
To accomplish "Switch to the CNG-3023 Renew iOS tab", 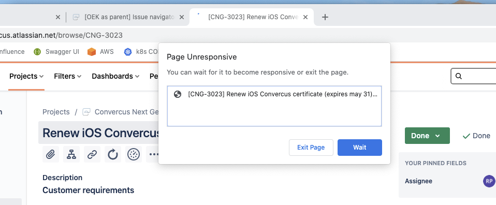I will 252,17.
